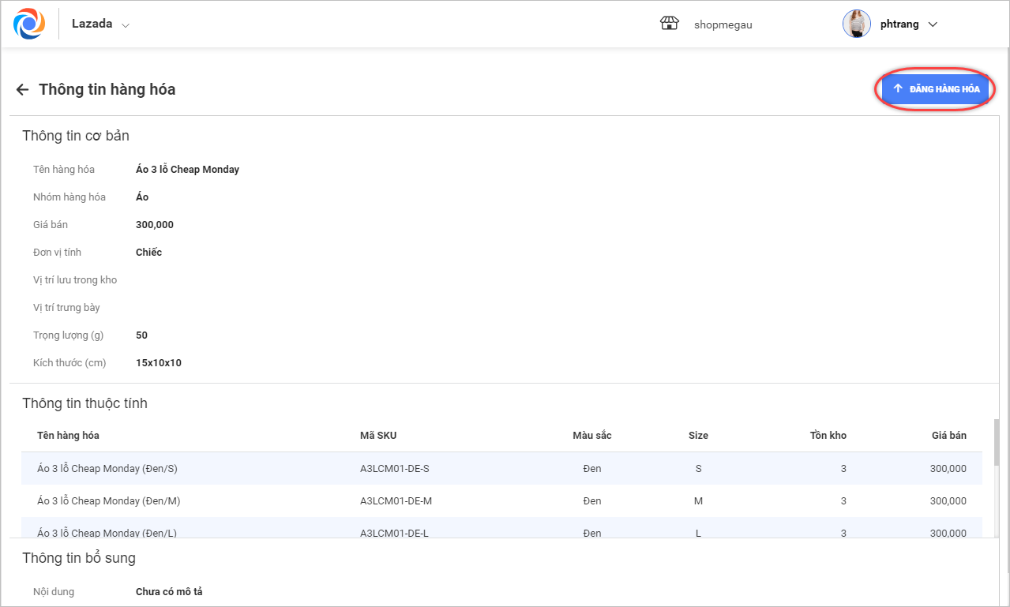Screen dimensions: 1010x607
Task: Click the Màu sắc column header
Action: pyautogui.click(x=592, y=436)
